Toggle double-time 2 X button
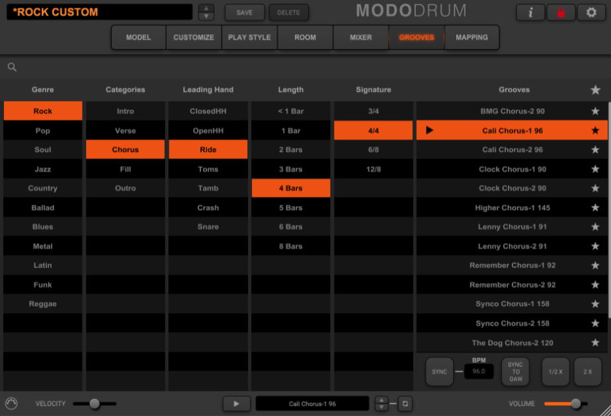This screenshot has width=611, height=416. click(588, 372)
